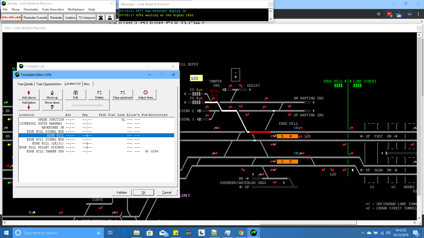Open the Train Describer menu
This screenshot has height=238, width=424.
pos(53,10)
